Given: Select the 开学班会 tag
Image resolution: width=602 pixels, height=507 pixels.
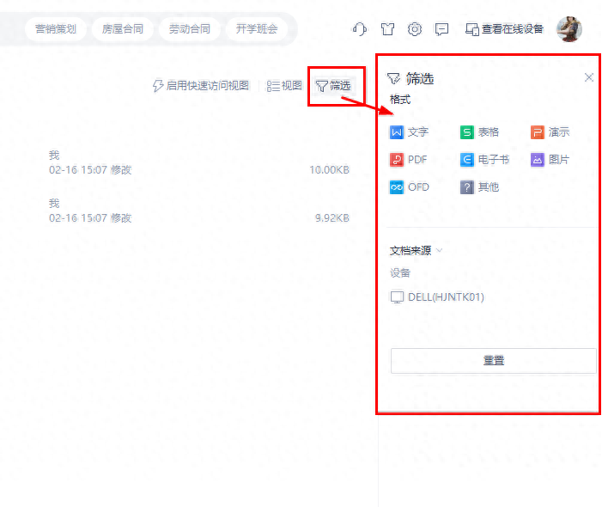Looking at the screenshot, I should [x=257, y=29].
